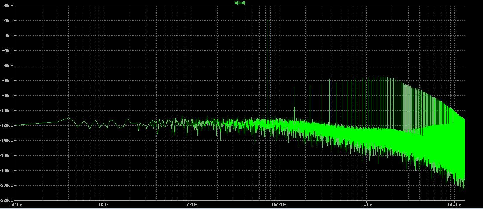Click the -200dB axis label
The width and height of the screenshot is (483, 209).
[7, 185]
